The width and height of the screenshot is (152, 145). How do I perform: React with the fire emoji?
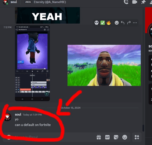(x=109, y=23)
